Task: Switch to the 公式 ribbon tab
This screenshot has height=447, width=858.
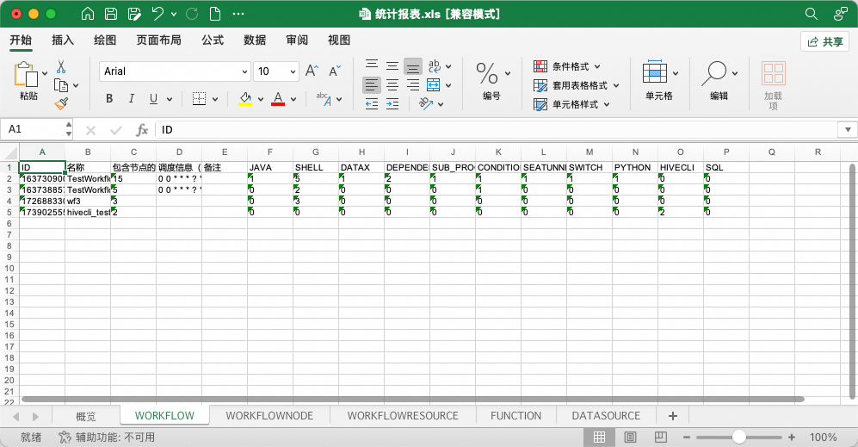Action: click(x=213, y=40)
